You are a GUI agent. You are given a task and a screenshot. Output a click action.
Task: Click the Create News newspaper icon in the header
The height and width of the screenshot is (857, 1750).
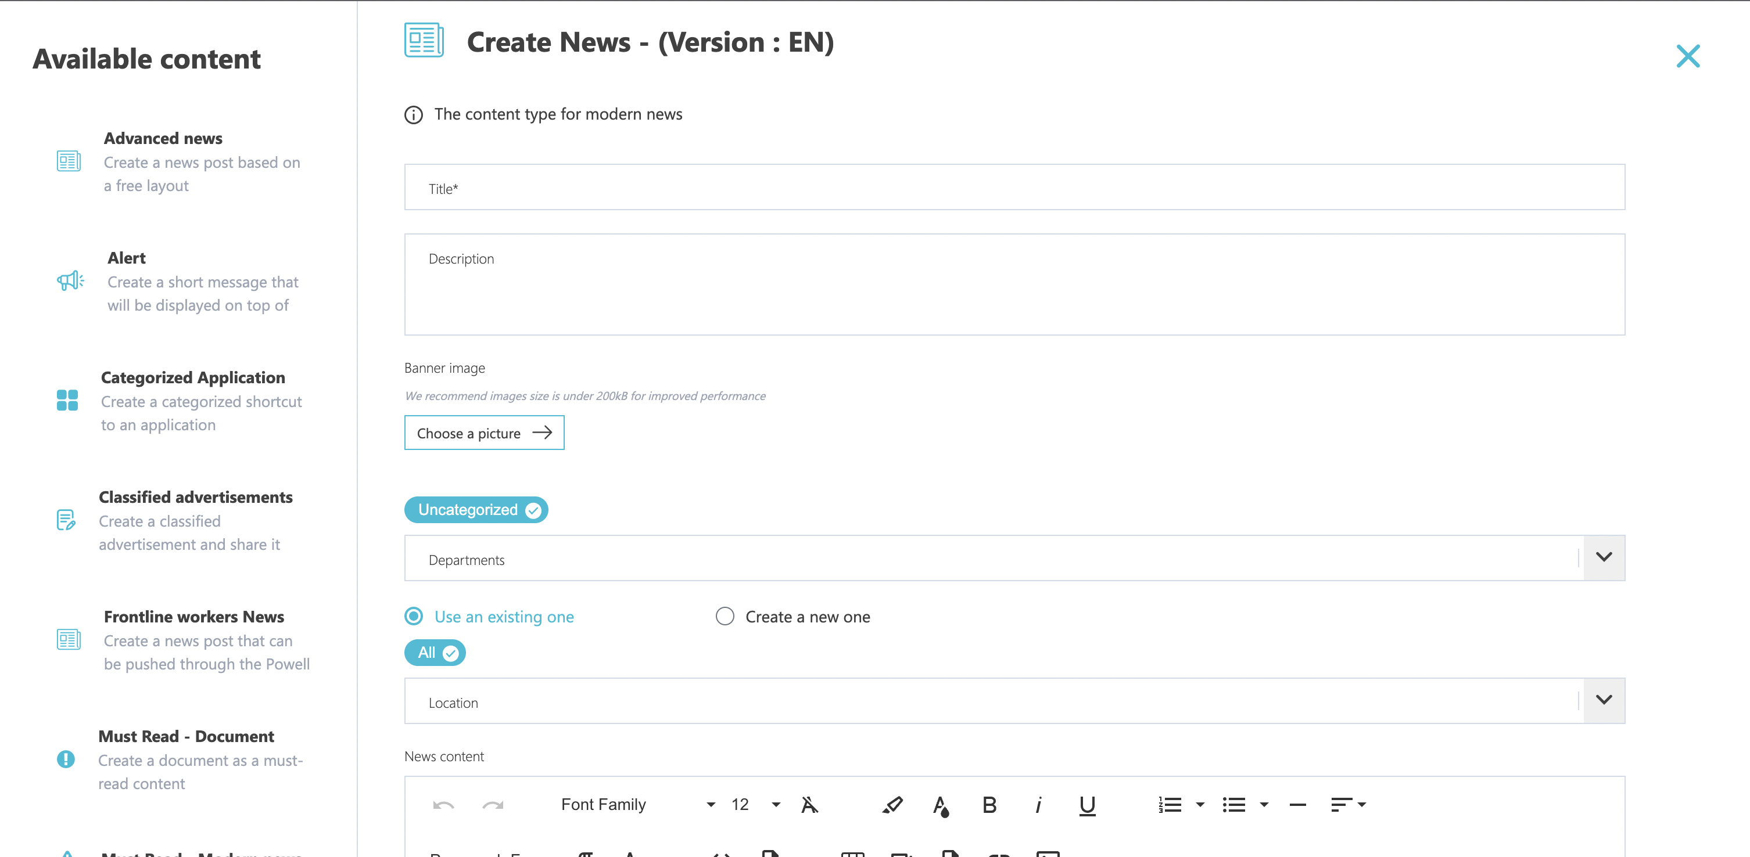424,40
